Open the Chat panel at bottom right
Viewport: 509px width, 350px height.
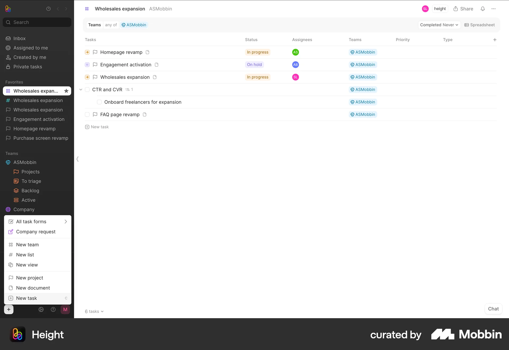tap(493, 309)
